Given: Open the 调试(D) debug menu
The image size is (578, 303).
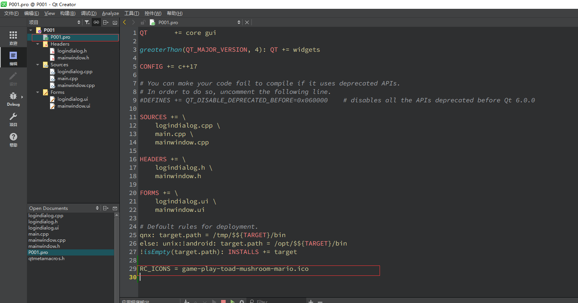Looking at the screenshot, I should click(89, 13).
